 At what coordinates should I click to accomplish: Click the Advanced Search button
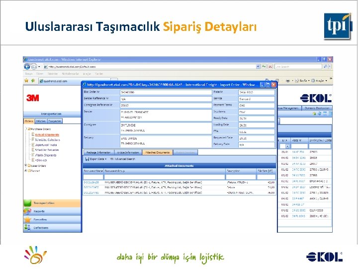coord(123,159)
